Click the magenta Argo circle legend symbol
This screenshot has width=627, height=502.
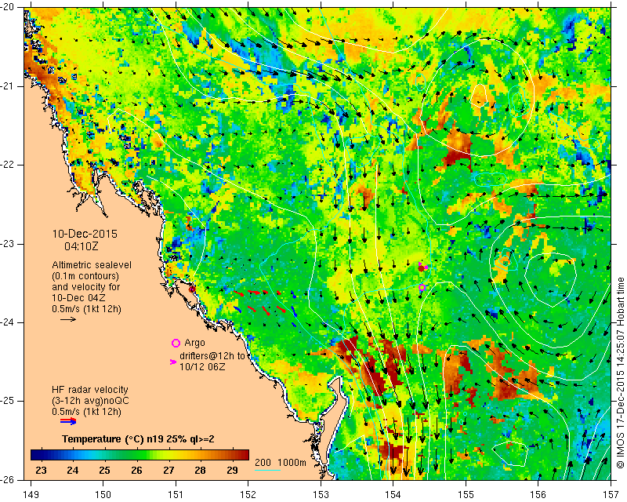tap(176, 343)
